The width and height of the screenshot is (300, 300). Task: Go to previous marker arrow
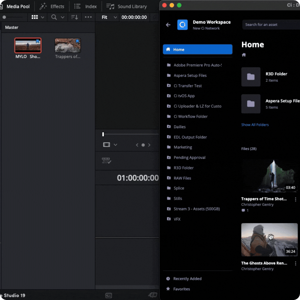[137, 145]
